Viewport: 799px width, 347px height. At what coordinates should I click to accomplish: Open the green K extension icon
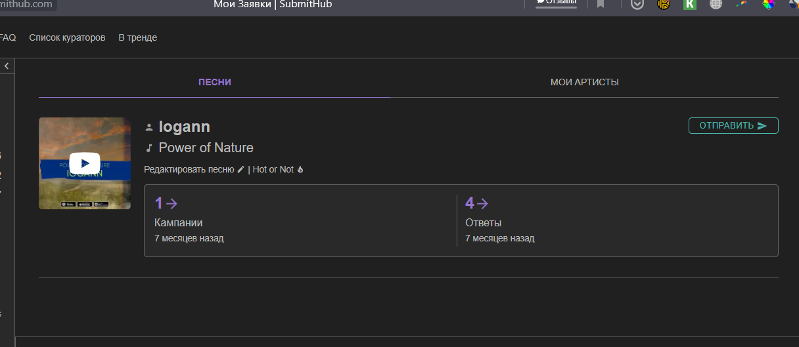[x=689, y=5]
